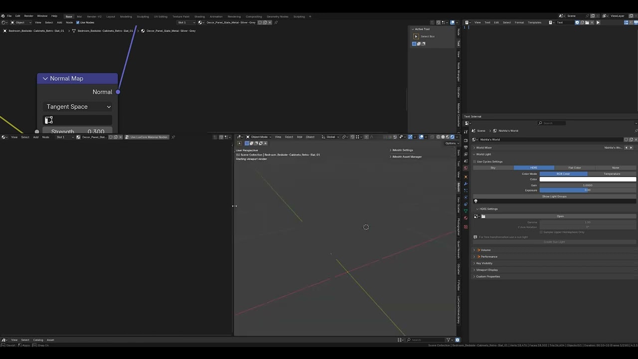This screenshot has width=638, height=359.
Task: Toggle Use Nodes checkbox
Action: (78, 22)
